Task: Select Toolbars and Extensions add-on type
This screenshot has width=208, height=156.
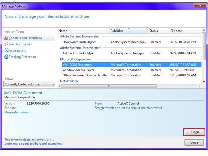Action: point(29,38)
